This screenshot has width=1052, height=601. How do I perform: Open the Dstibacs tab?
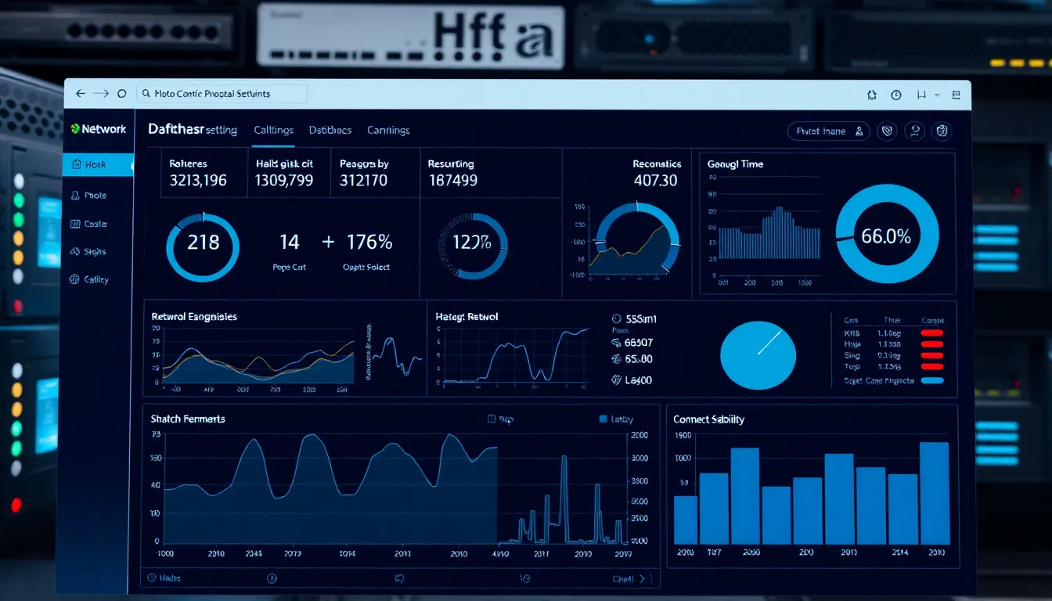(330, 131)
